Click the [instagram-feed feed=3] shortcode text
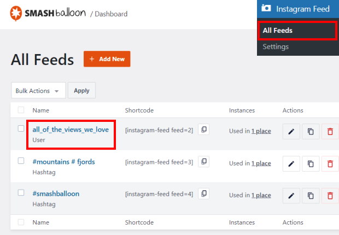Image resolution: width=339 pixels, height=235 pixels. pos(159,162)
